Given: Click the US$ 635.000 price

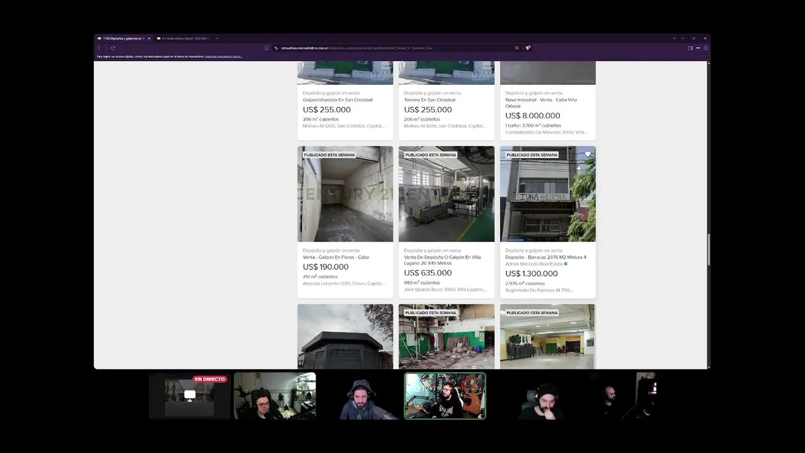Looking at the screenshot, I should [x=428, y=273].
